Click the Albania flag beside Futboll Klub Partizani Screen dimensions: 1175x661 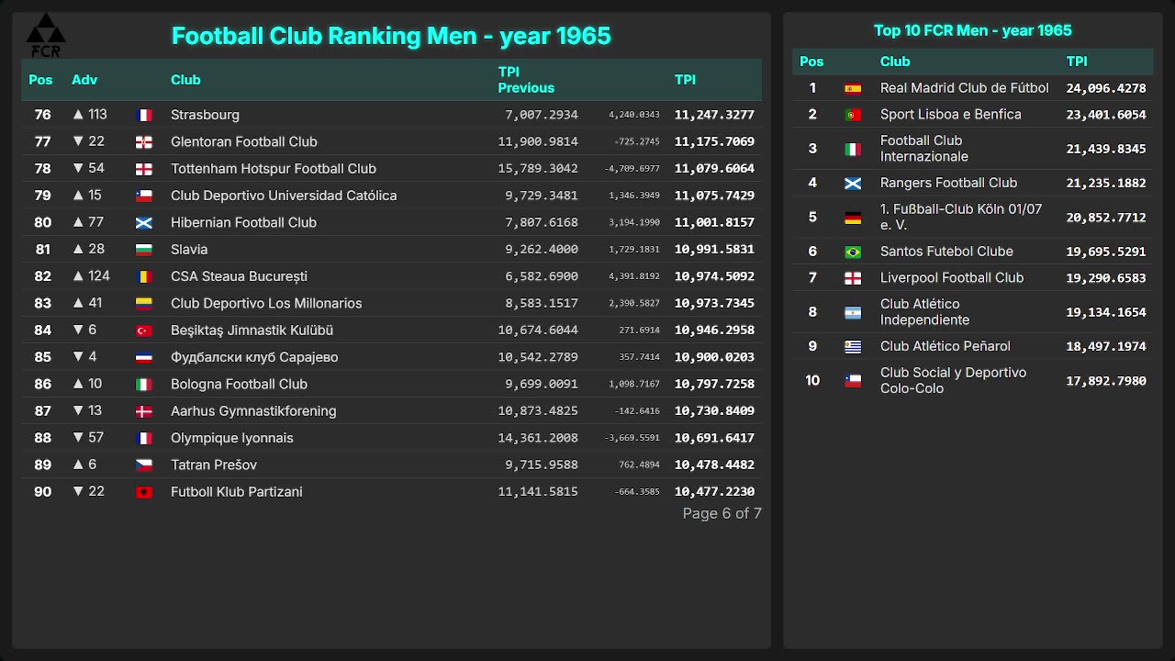coord(144,492)
